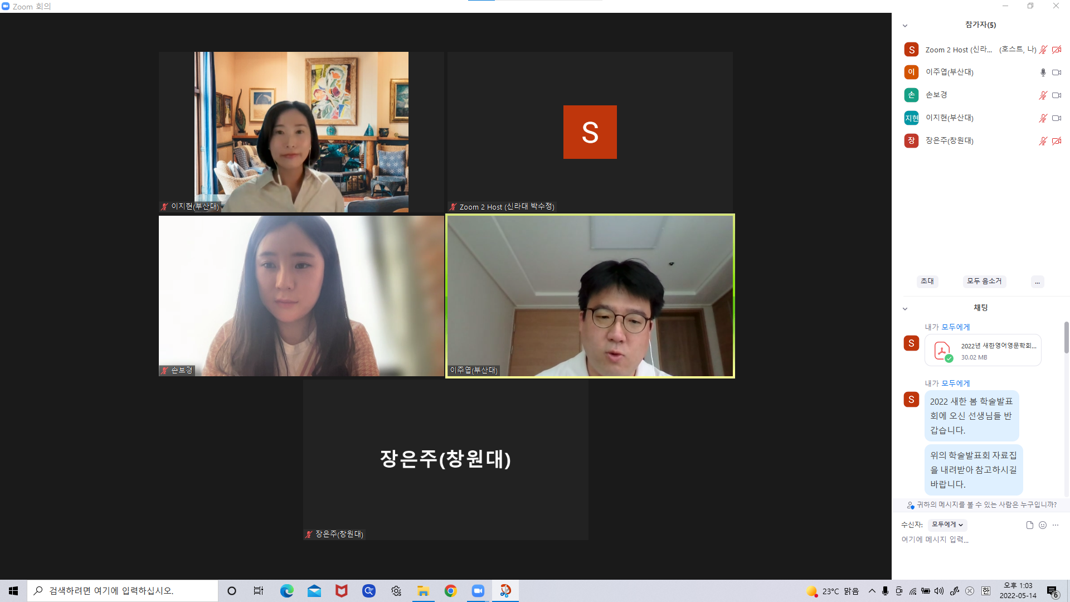Click the 초대 invite button
Viewport: 1070px width, 602px height.
point(927,281)
